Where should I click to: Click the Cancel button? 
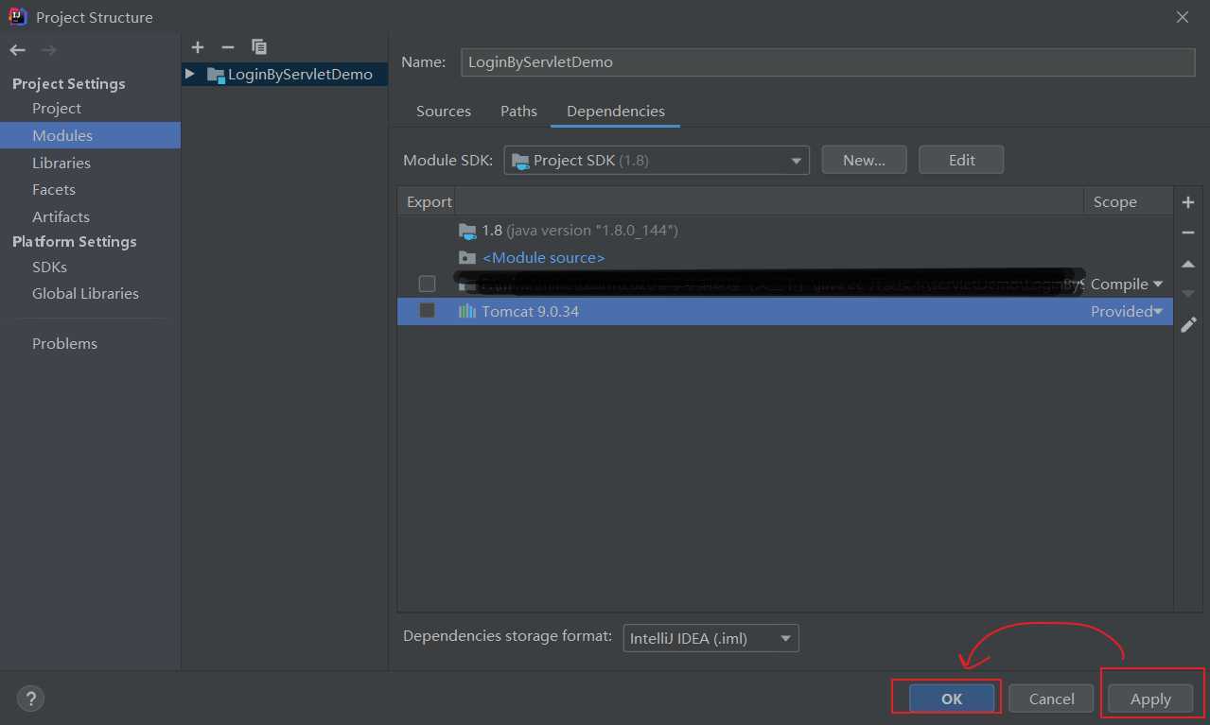[x=1051, y=699]
